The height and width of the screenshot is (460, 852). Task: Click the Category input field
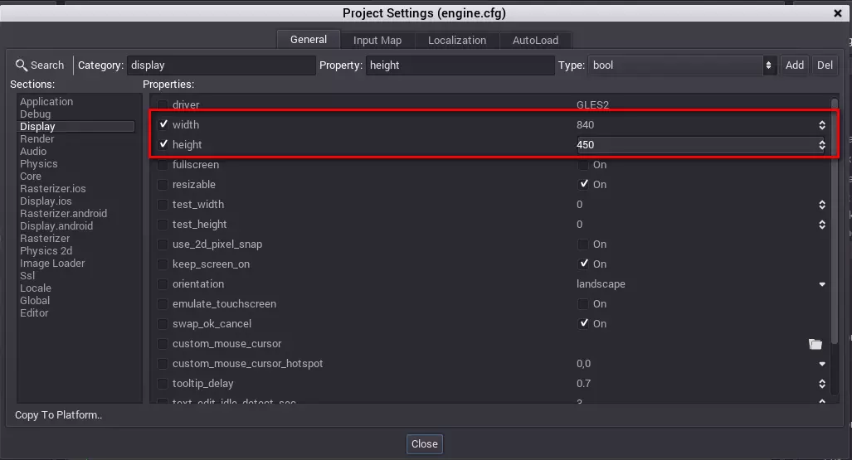[x=221, y=65]
